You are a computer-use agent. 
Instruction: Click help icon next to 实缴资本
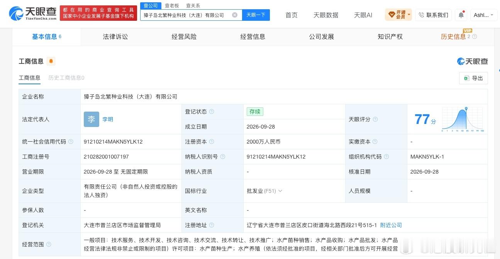[x=375, y=142]
